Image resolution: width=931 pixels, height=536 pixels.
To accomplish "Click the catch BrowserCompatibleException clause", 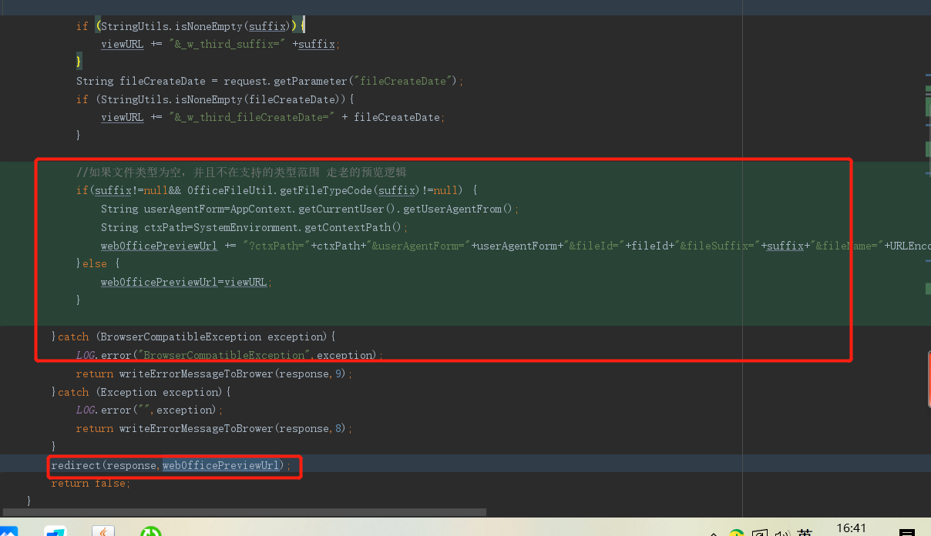I will click(x=193, y=337).
